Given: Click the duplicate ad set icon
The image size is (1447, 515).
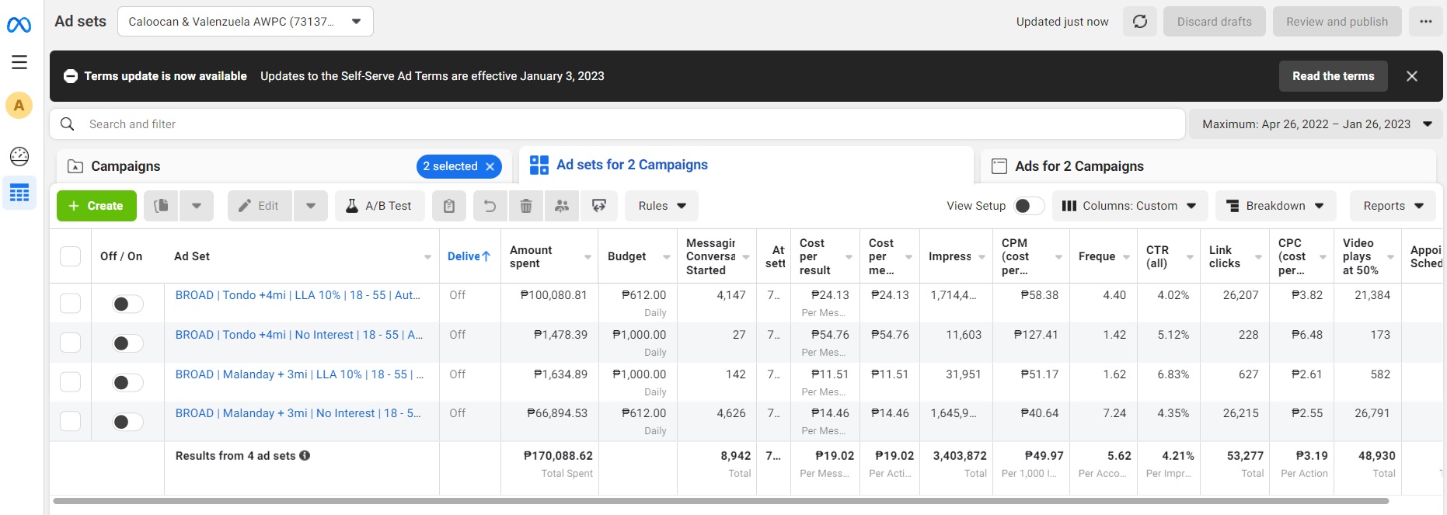Looking at the screenshot, I should 161,206.
